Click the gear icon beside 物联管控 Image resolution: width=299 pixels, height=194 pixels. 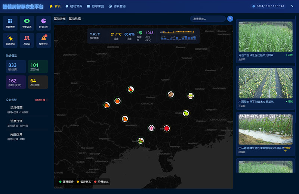tap(110, 6)
